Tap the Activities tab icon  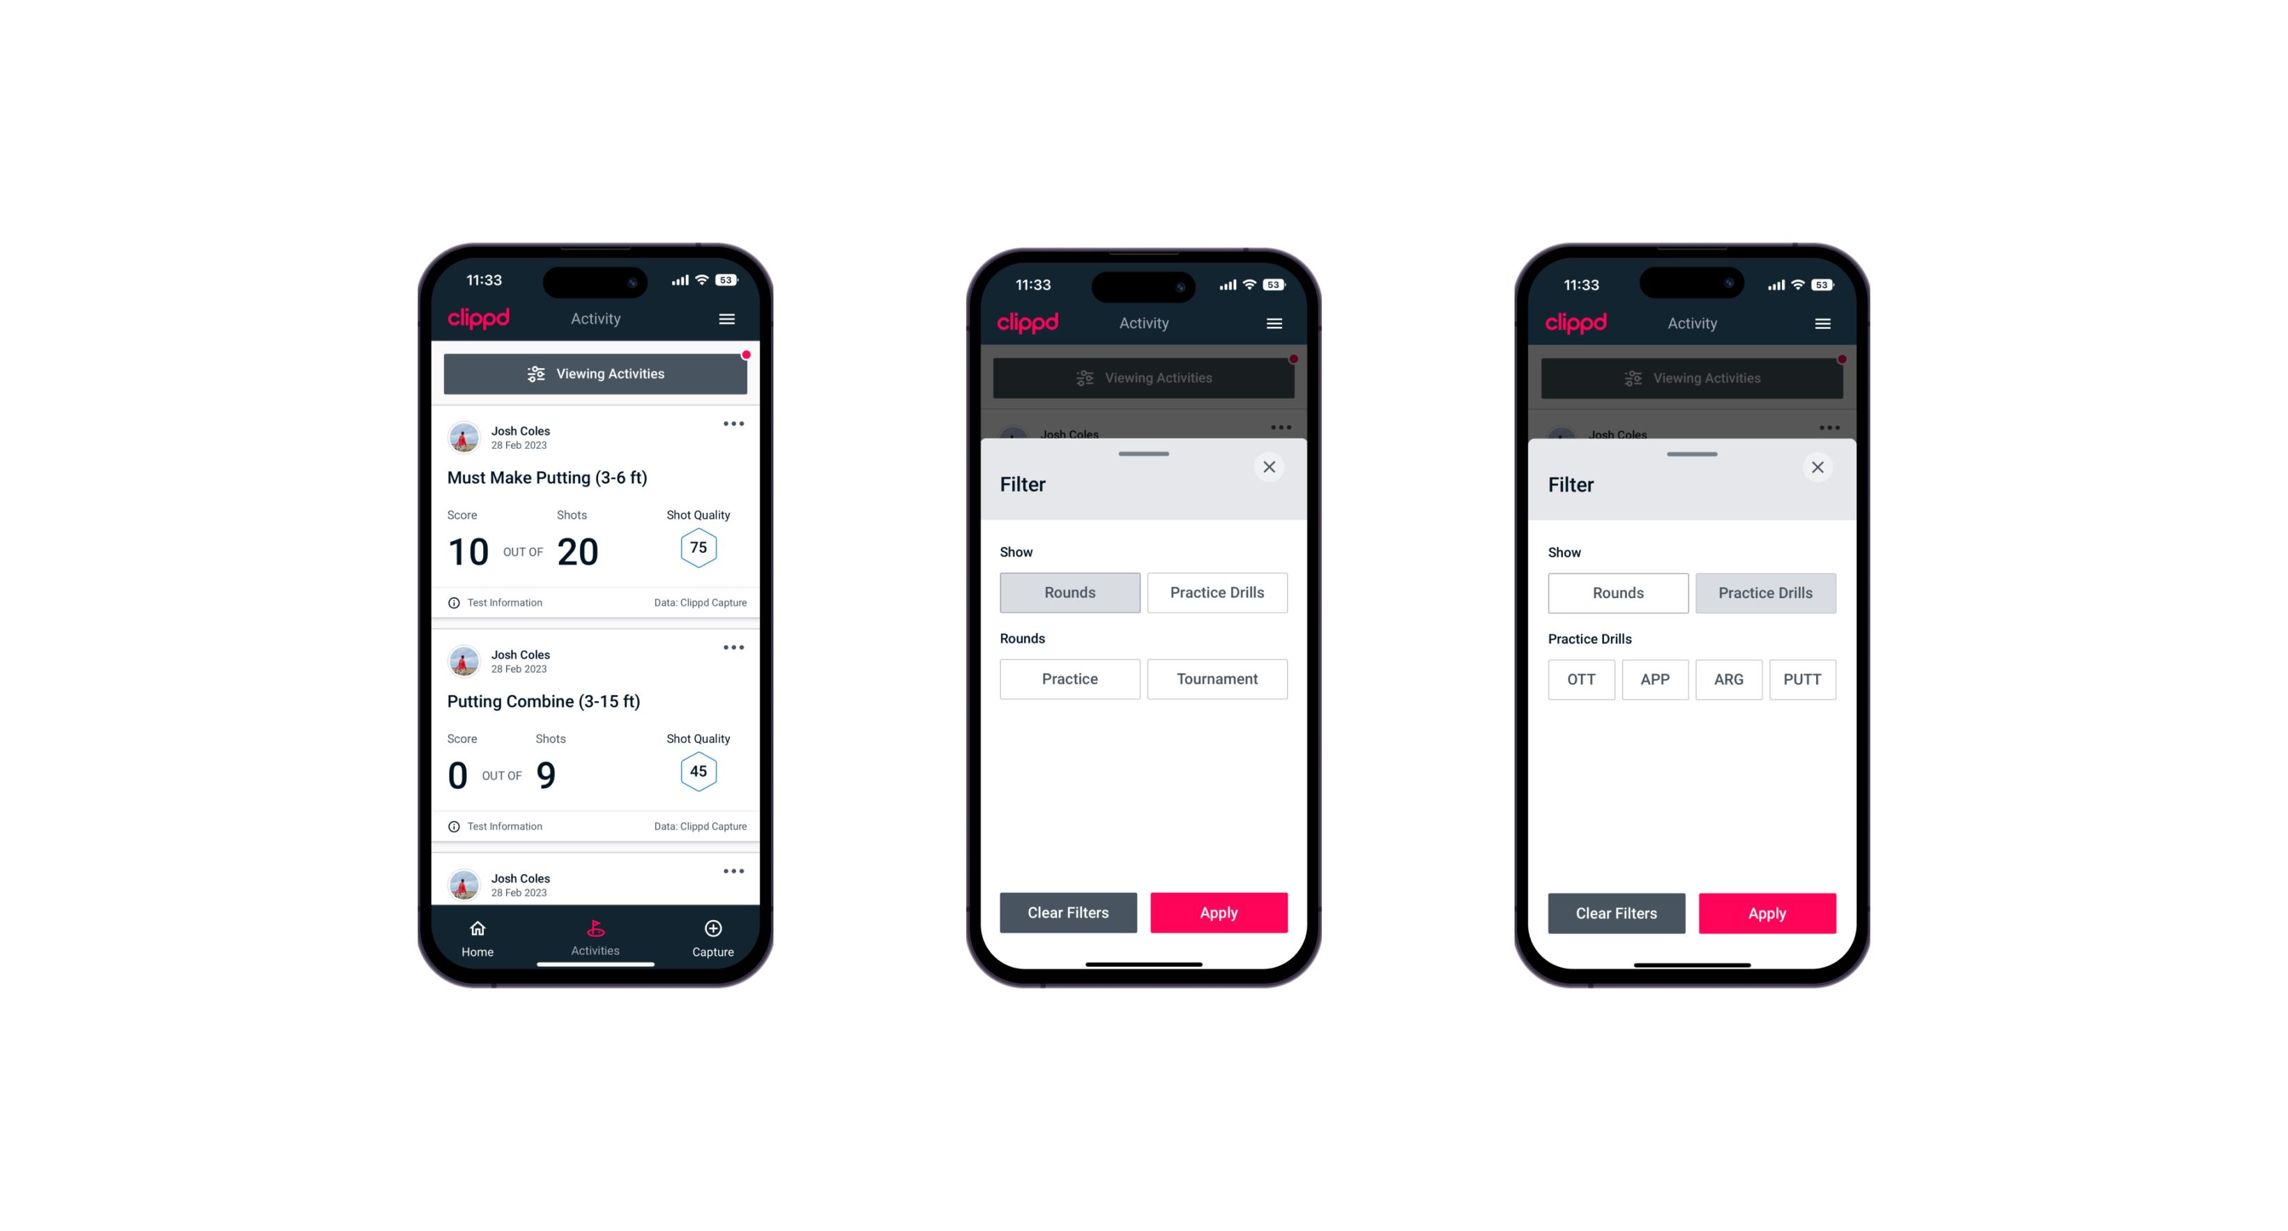(x=597, y=928)
